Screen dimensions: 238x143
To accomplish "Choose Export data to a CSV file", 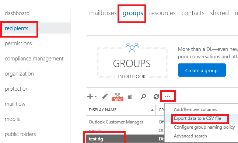I will click(x=197, y=118).
